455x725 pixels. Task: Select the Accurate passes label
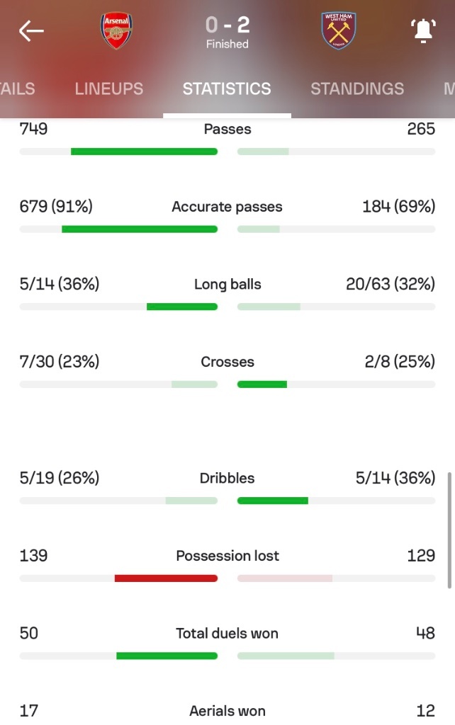227,207
